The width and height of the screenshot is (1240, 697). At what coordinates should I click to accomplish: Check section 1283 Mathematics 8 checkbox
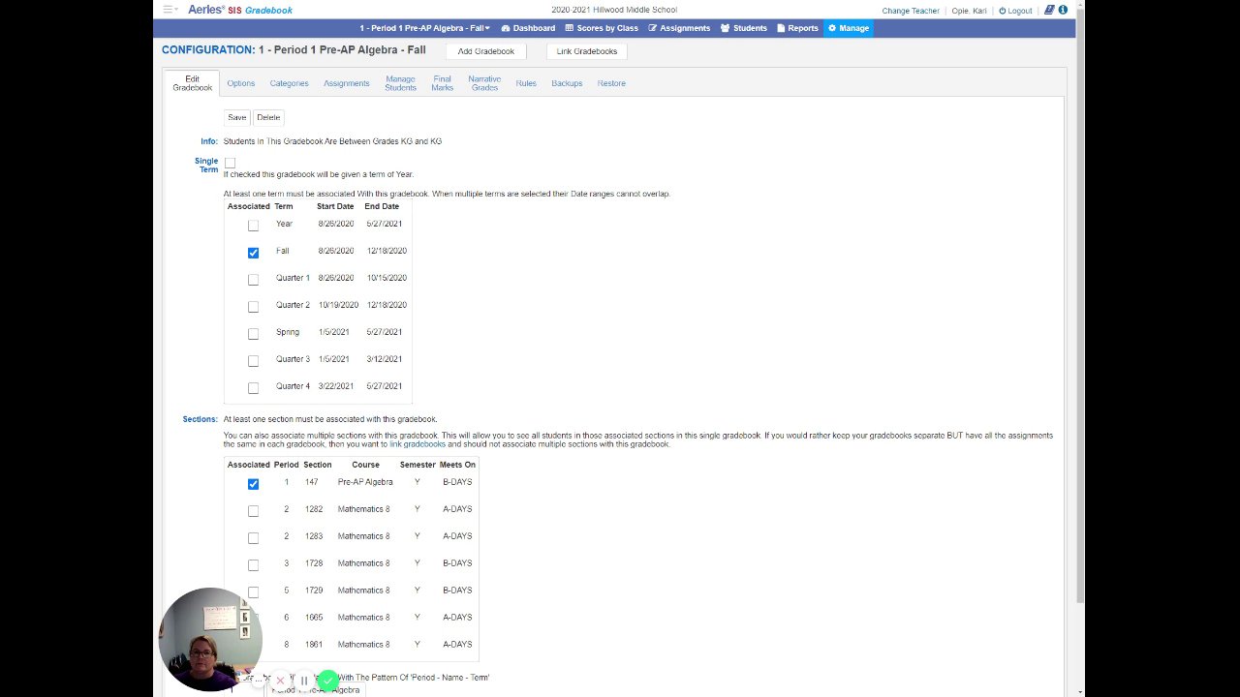[253, 538]
